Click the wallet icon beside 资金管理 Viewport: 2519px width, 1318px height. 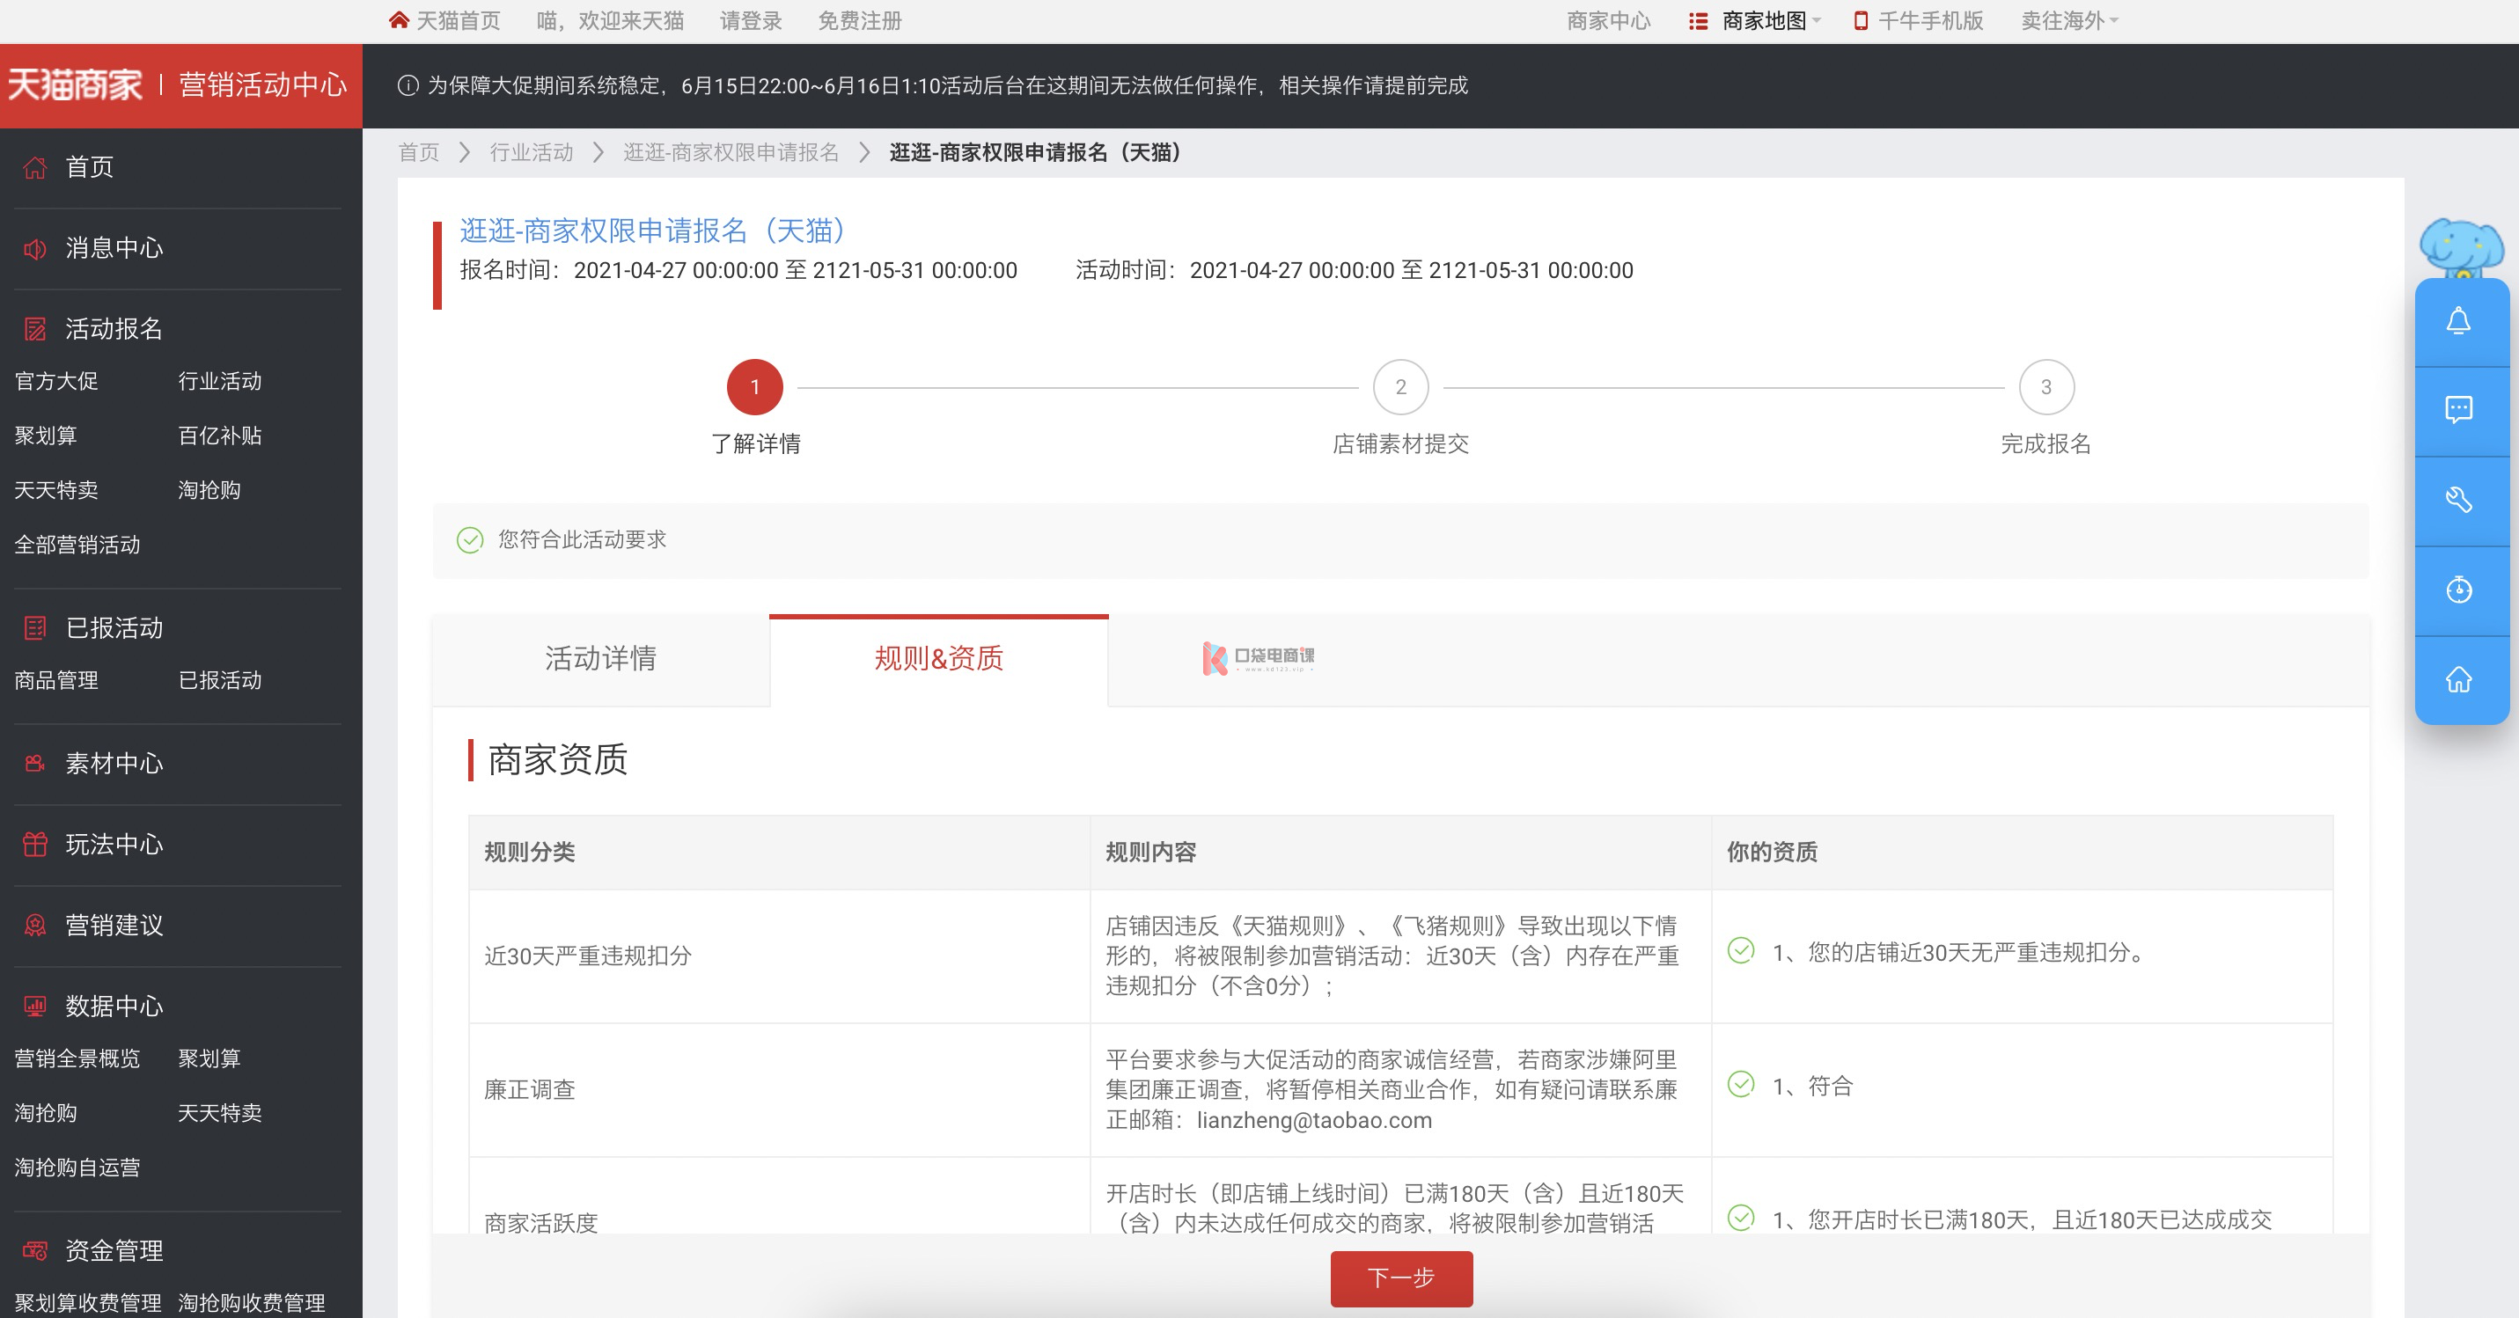click(x=35, y=1250)
